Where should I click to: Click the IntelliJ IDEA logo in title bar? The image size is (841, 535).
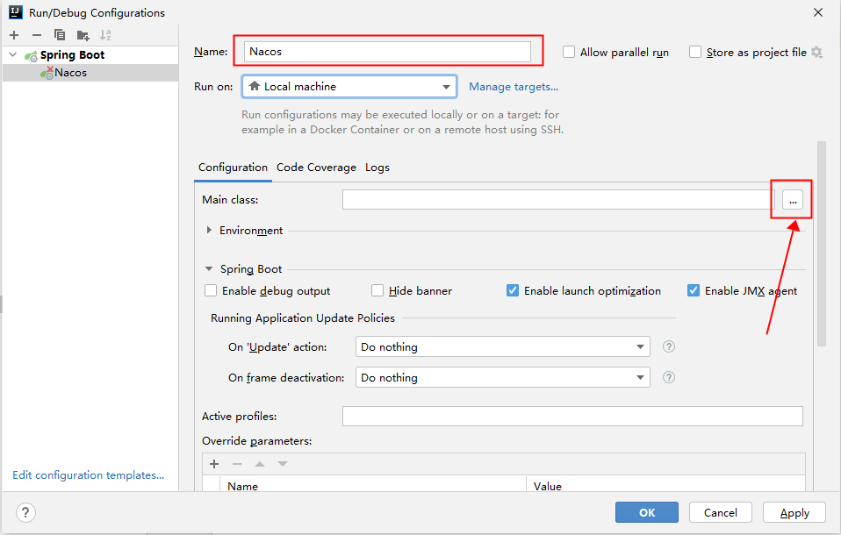click(16, 12)
